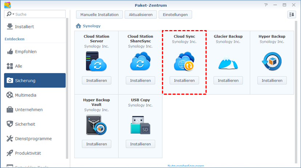
Task: Install Cloud Station Server
Action: pyautogui.click(x=97, y=80)
